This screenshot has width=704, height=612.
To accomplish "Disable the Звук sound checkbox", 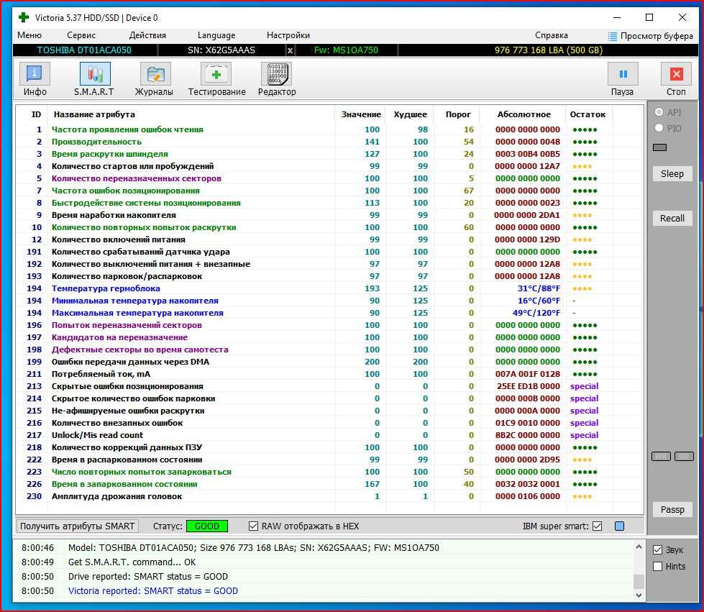I will (658, 550).
